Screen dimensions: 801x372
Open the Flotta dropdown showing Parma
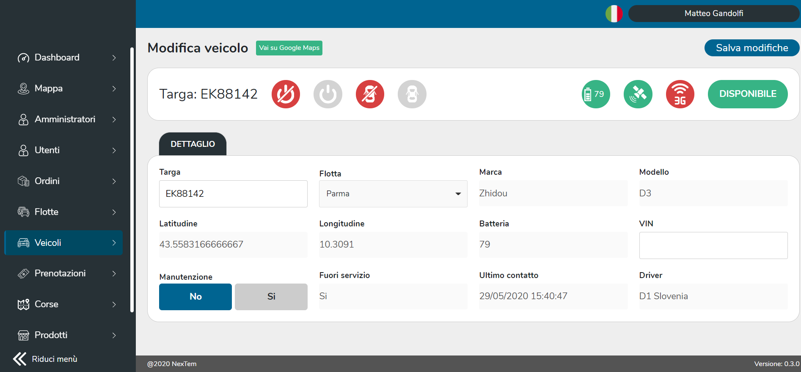click(393, 194)
